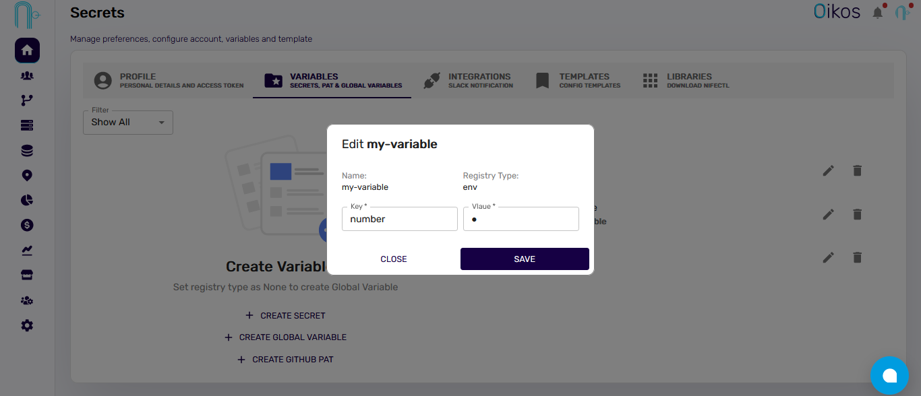Open the Servers sidebar icon
This screenshot has width=921, height=396.
coord(27,125)
